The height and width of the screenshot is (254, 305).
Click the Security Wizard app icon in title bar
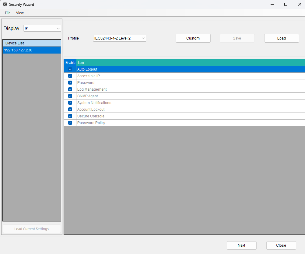pos(5,4)
